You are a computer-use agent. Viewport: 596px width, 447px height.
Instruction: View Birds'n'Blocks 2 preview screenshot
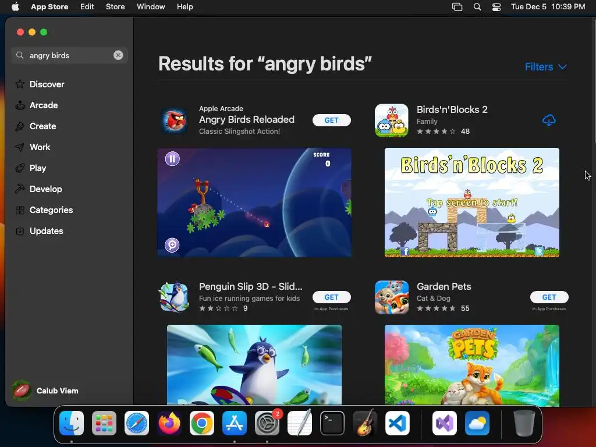471,203
